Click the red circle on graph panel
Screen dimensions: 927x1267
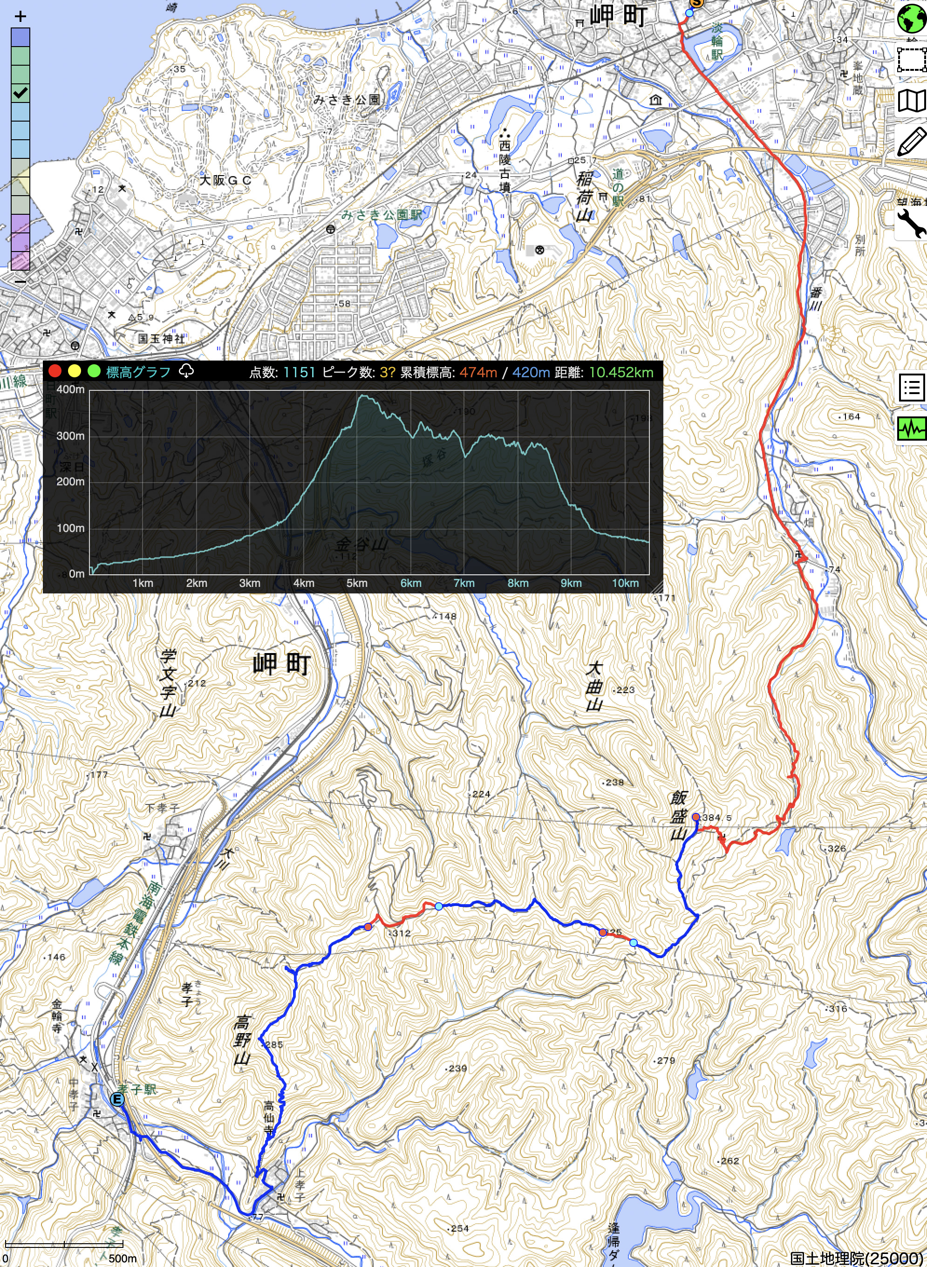pyautogui.click(x=55, y=371)
